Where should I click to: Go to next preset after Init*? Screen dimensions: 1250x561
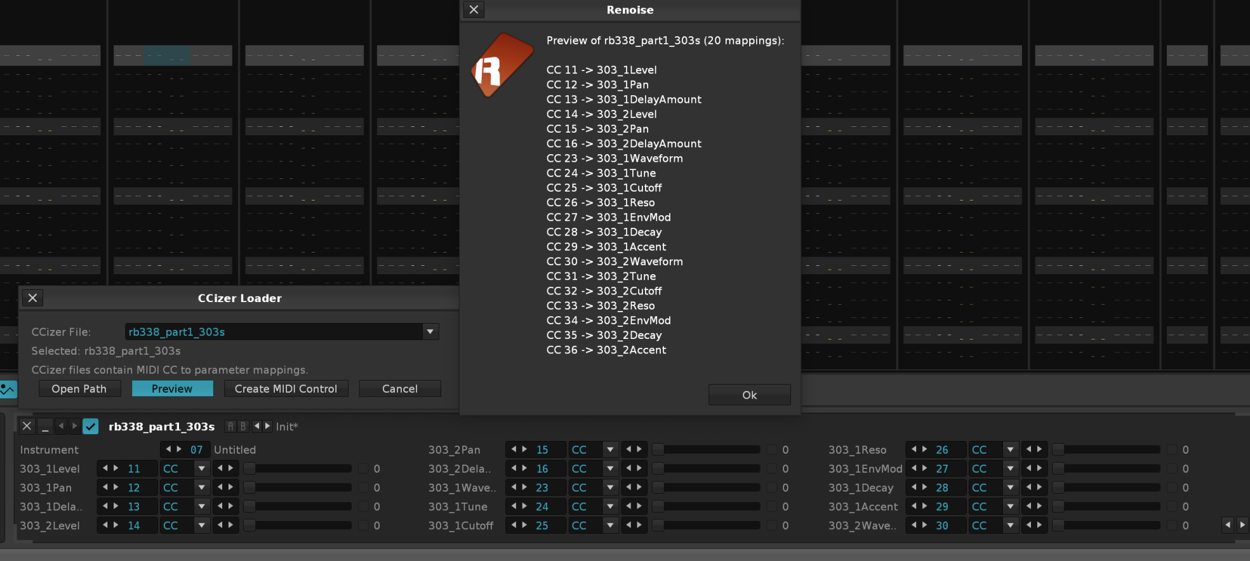click(267, 426)
